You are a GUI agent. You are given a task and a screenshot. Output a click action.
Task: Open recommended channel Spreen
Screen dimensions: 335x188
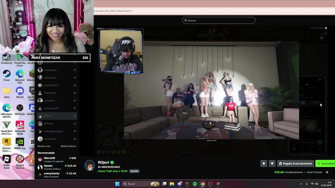(57, 167)
